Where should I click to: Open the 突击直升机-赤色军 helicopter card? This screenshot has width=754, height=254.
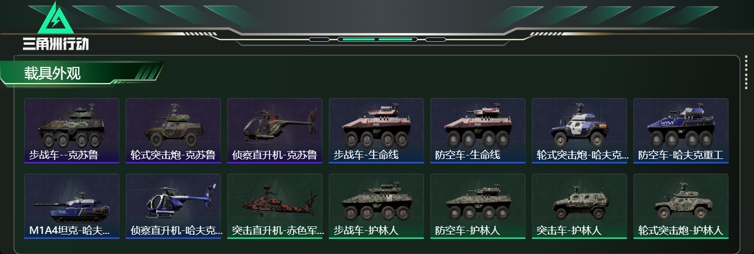(275, 206)
